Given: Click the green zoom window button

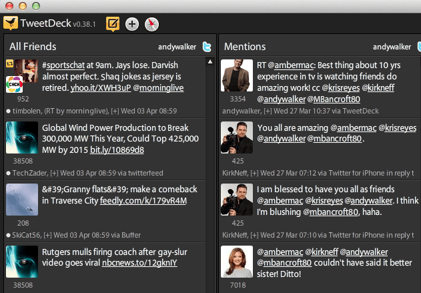Looking at the screenshot, I should coord(36,6).
